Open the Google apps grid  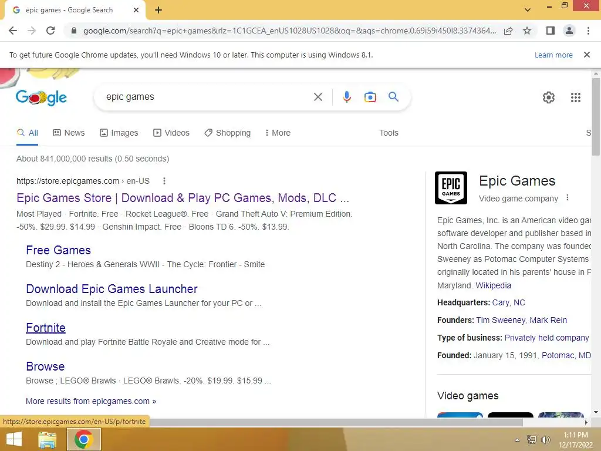pyautogui.click(x=575, y=97)
